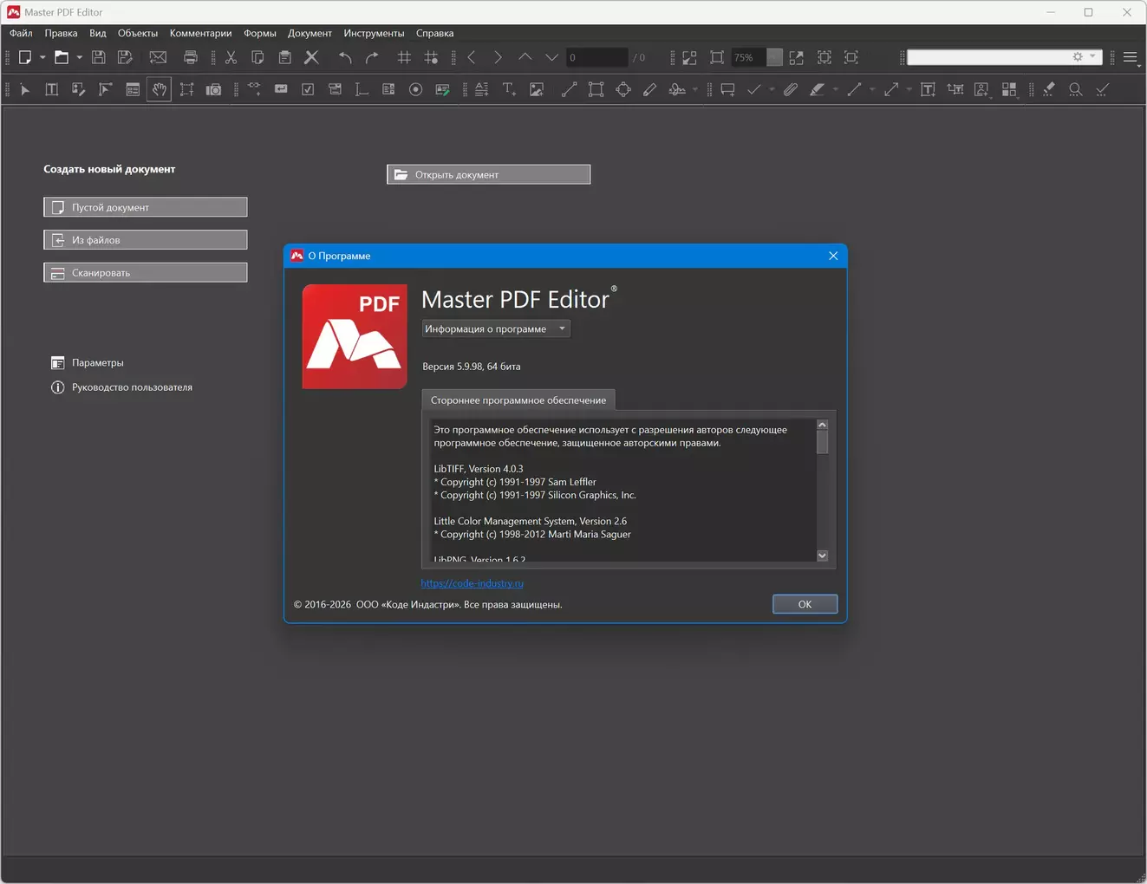The width and height of the screenshot is (1147, 884).
Task: Toggle the snap to grid icon
Action: click(431, 57)
